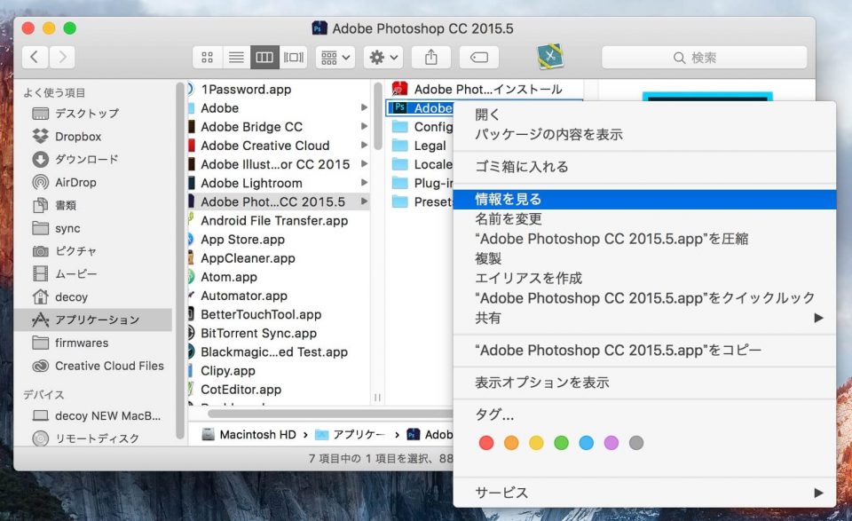Expand the サービス submenu

644,493
